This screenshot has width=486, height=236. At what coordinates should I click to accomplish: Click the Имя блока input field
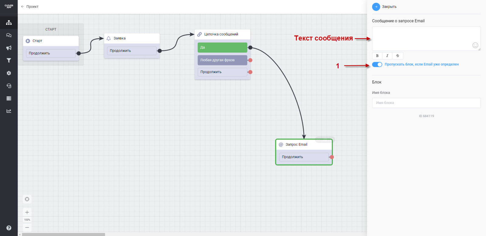tap(426, 103)
